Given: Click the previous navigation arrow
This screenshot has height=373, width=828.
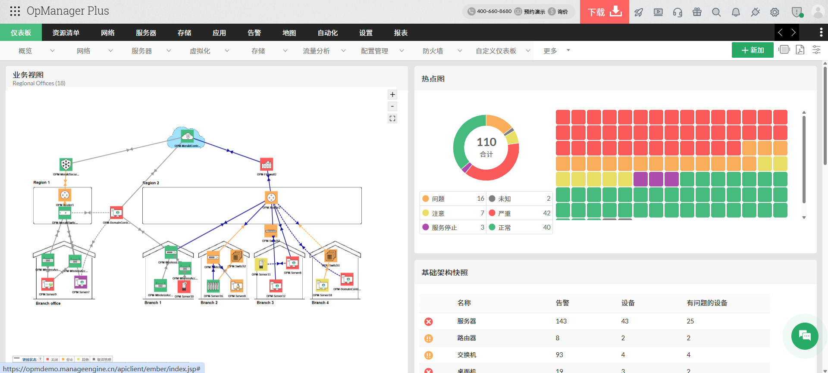Looking at the screenshot, I should tap(780, 32).
